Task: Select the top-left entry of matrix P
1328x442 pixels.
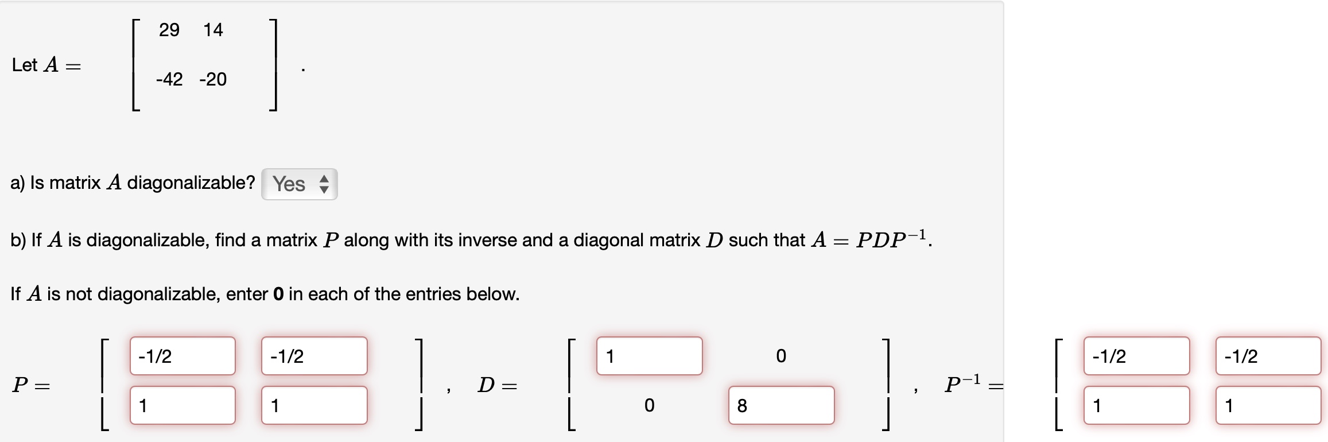Action: click(181, 356)
